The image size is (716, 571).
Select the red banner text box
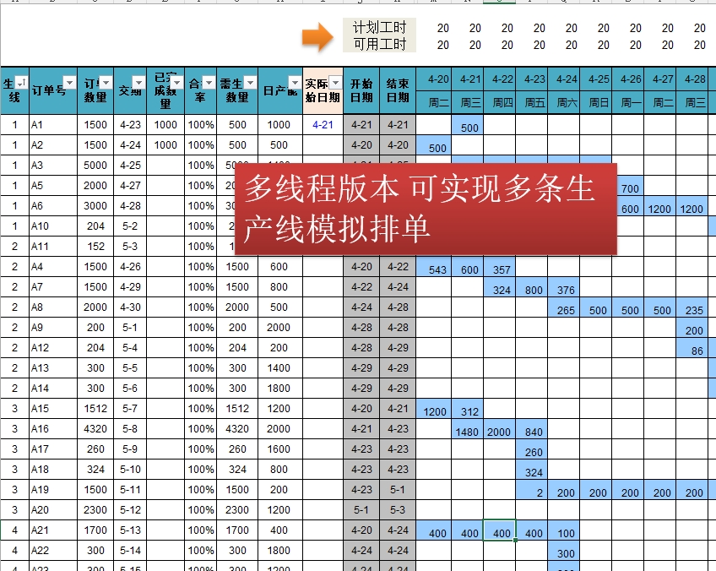click(x=426, y=209)
